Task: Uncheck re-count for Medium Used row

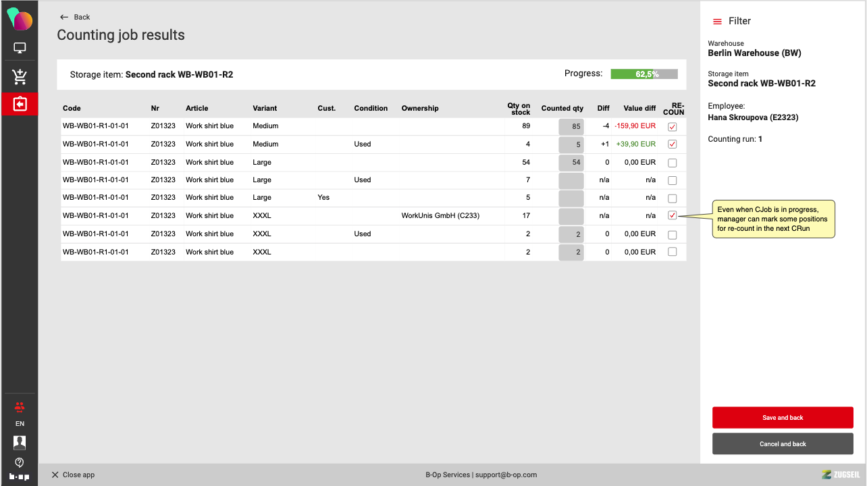Action: (672, 144)
